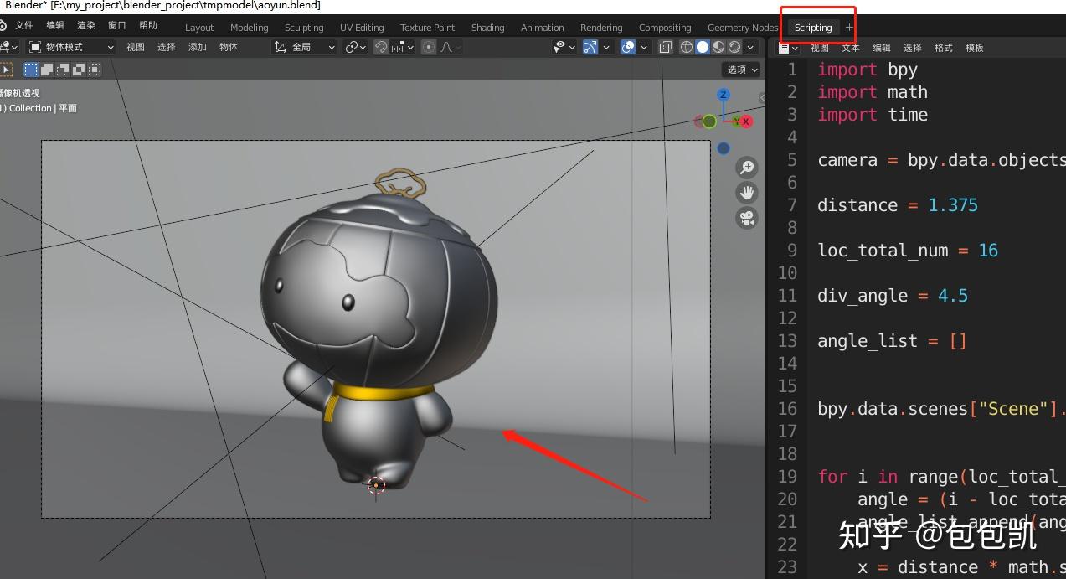1066x579 pixels.
Task: Select rendered viewport shading sphere
Action: 734,48
